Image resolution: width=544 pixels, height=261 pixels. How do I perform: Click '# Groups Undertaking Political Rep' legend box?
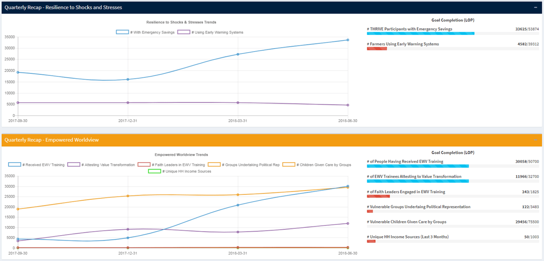(214, 164)
